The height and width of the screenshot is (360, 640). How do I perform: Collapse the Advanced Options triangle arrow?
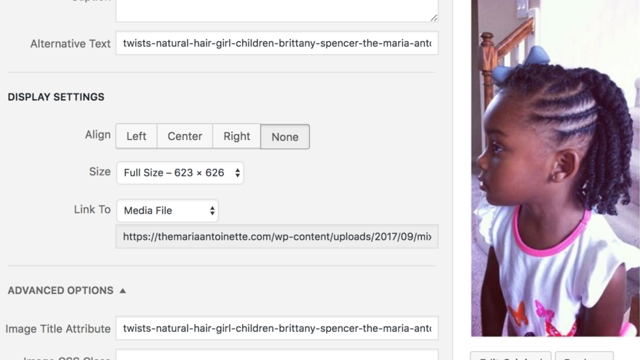(122, 290)
